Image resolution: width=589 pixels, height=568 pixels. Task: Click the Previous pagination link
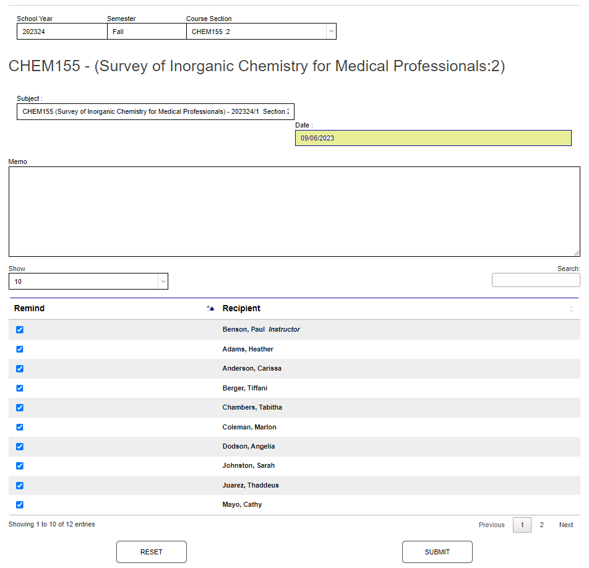491,525
